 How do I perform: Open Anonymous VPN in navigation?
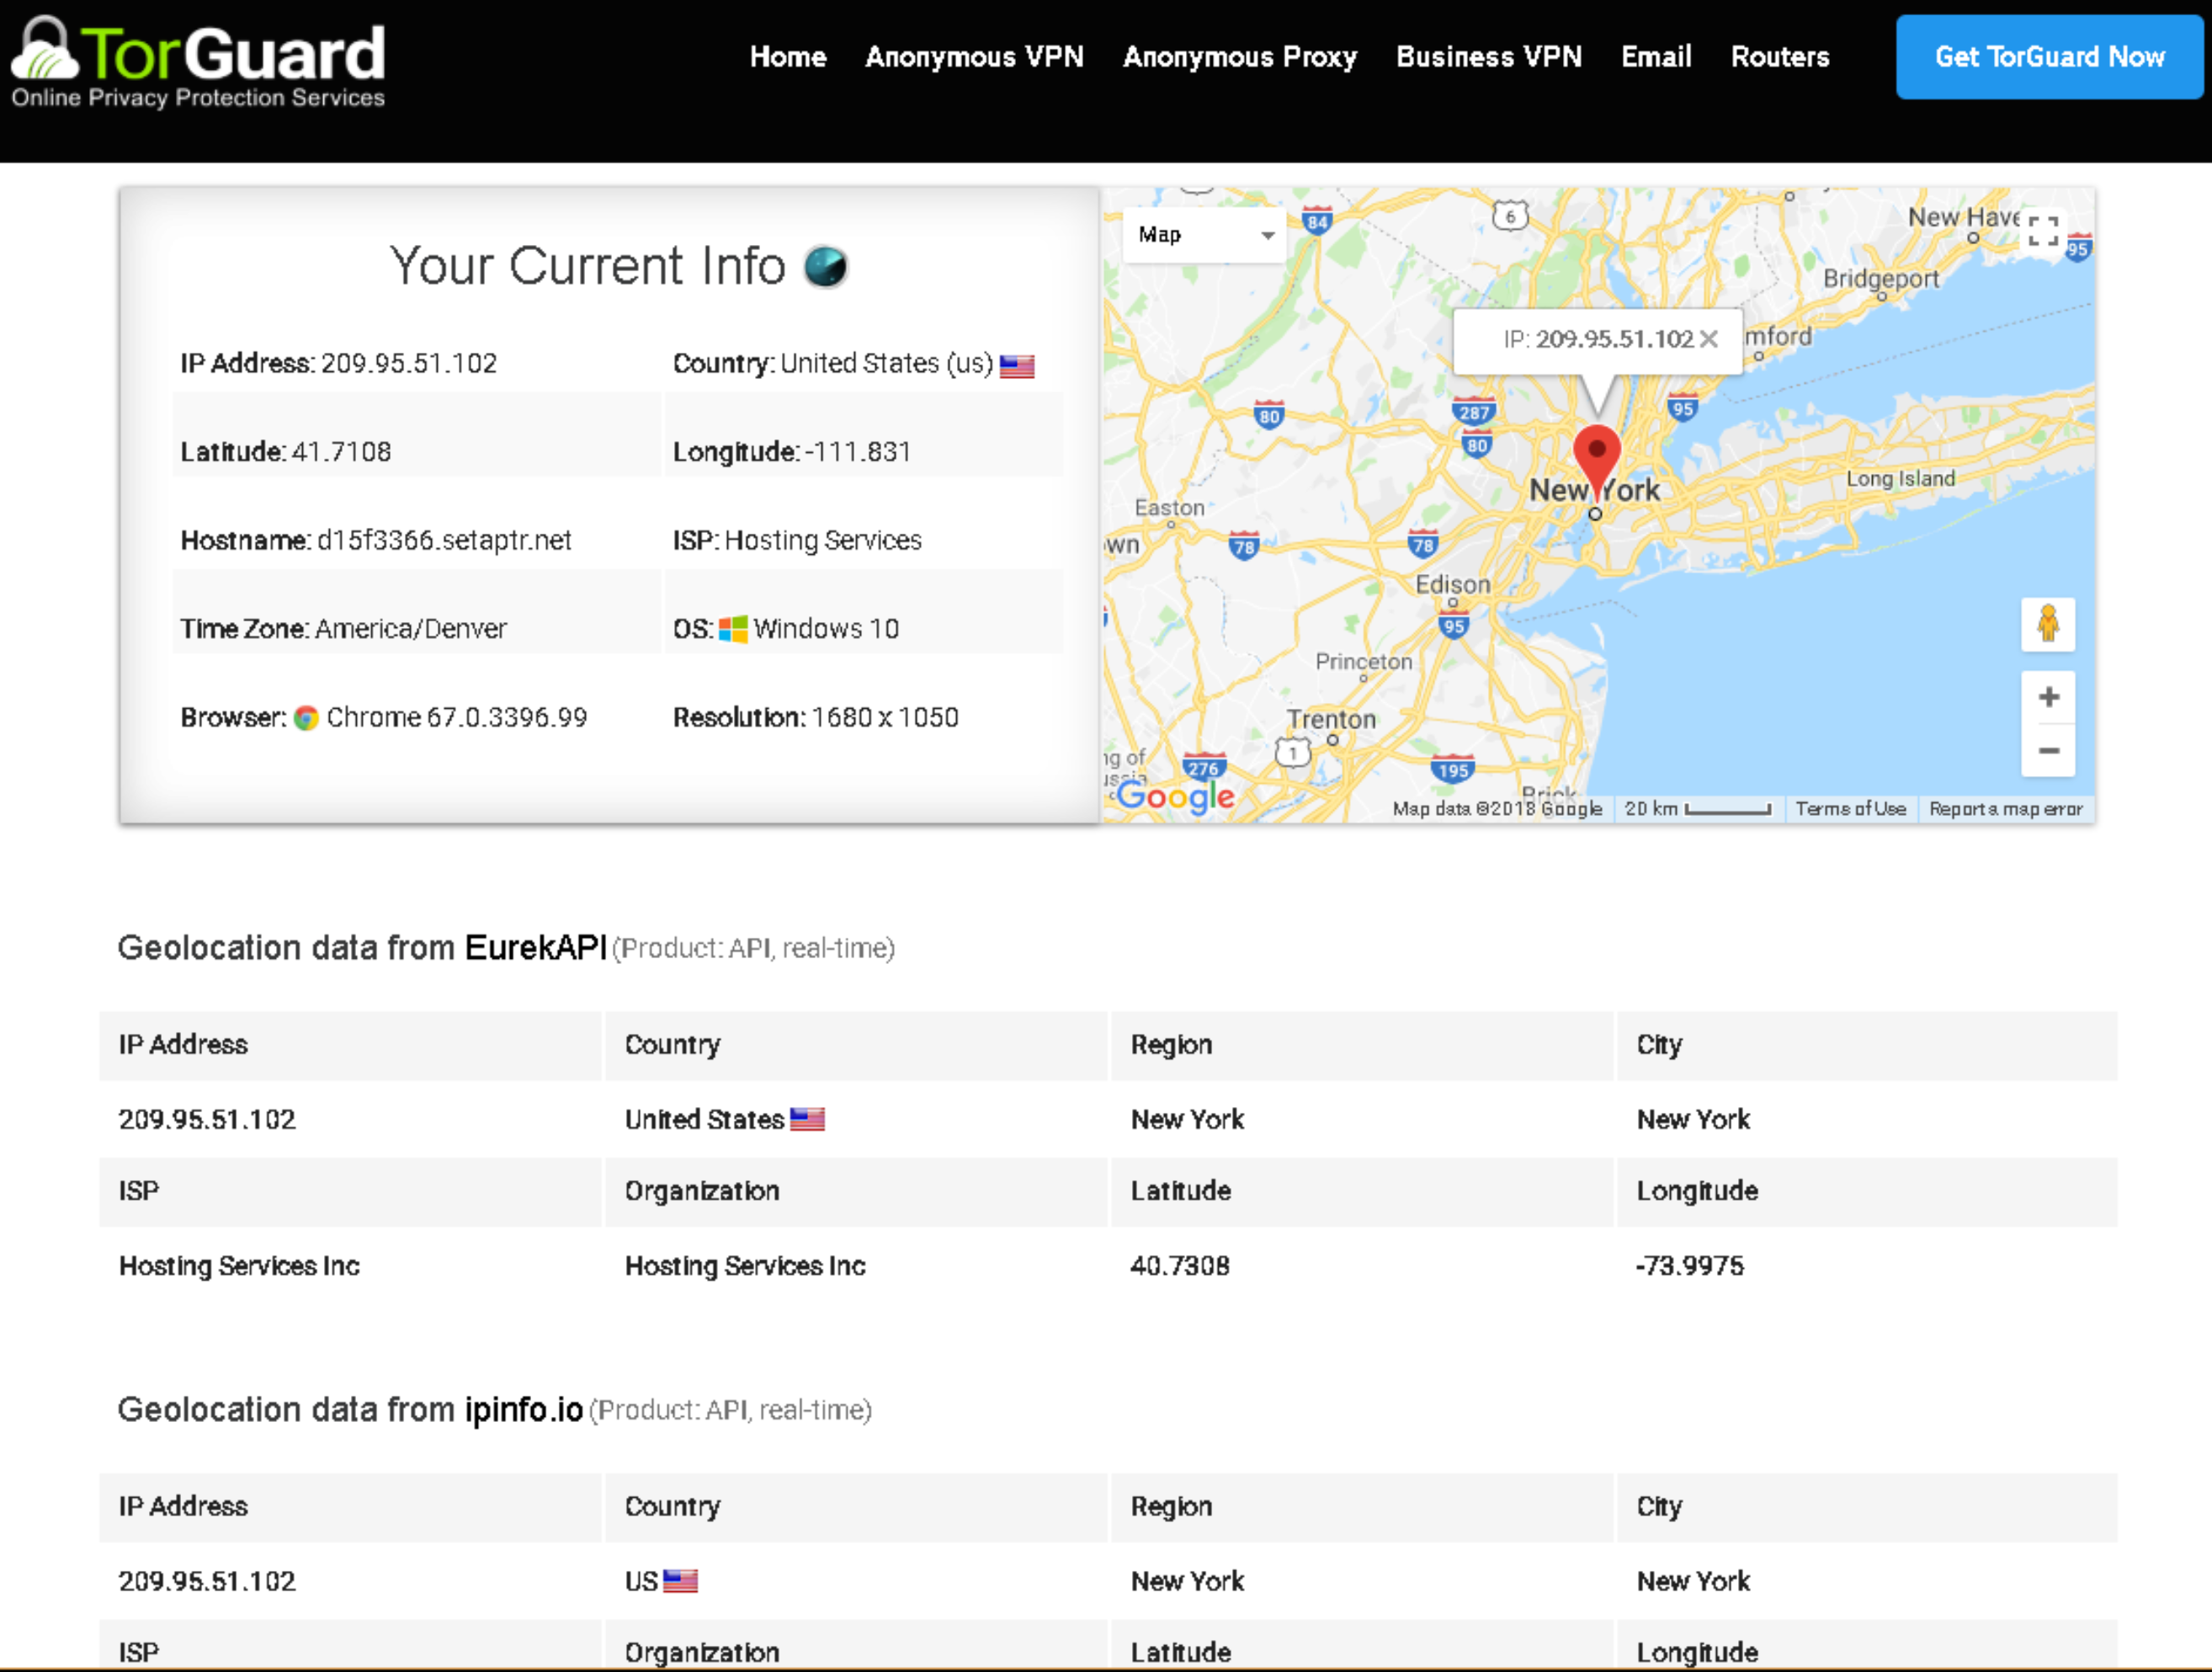point(974,57)
